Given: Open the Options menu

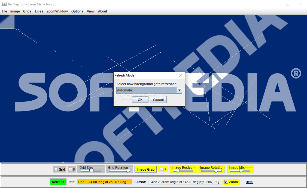Looking at the screenshot, I should (77, 11).
